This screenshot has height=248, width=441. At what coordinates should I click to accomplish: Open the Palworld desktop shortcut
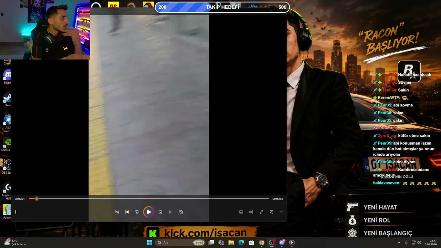coord(7,212)
